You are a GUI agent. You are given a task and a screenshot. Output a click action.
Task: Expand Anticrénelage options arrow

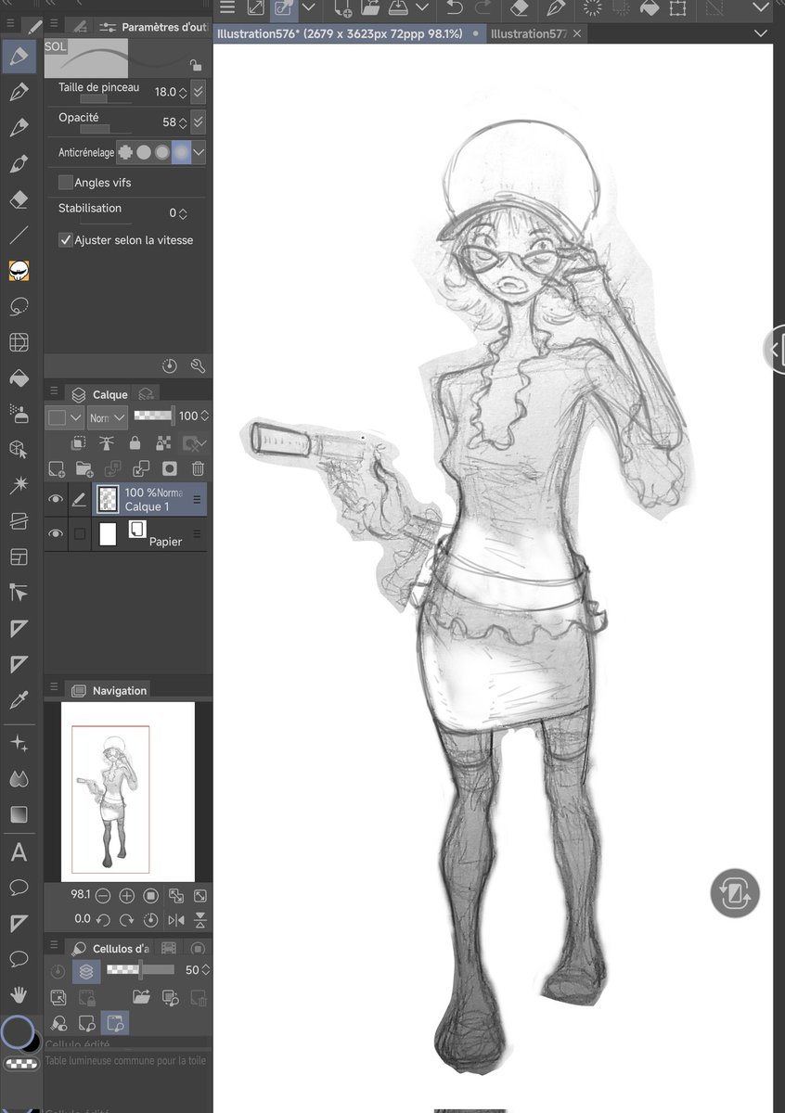click(x=199, y=152)
